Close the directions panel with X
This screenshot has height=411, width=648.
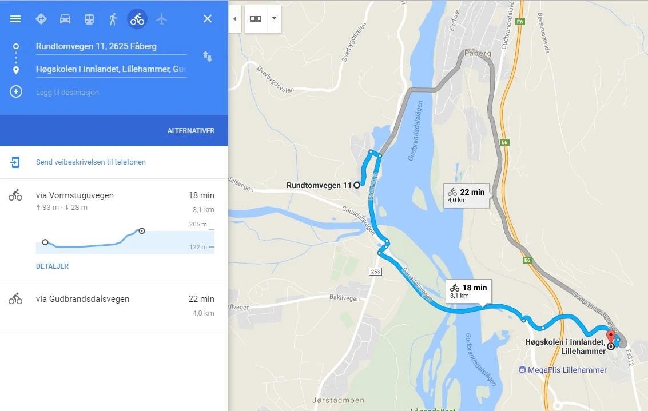tap(208, 19)
